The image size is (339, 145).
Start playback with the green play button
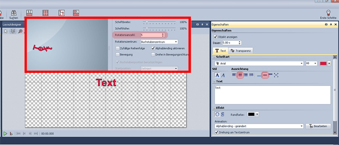click(x=5, y=134)
